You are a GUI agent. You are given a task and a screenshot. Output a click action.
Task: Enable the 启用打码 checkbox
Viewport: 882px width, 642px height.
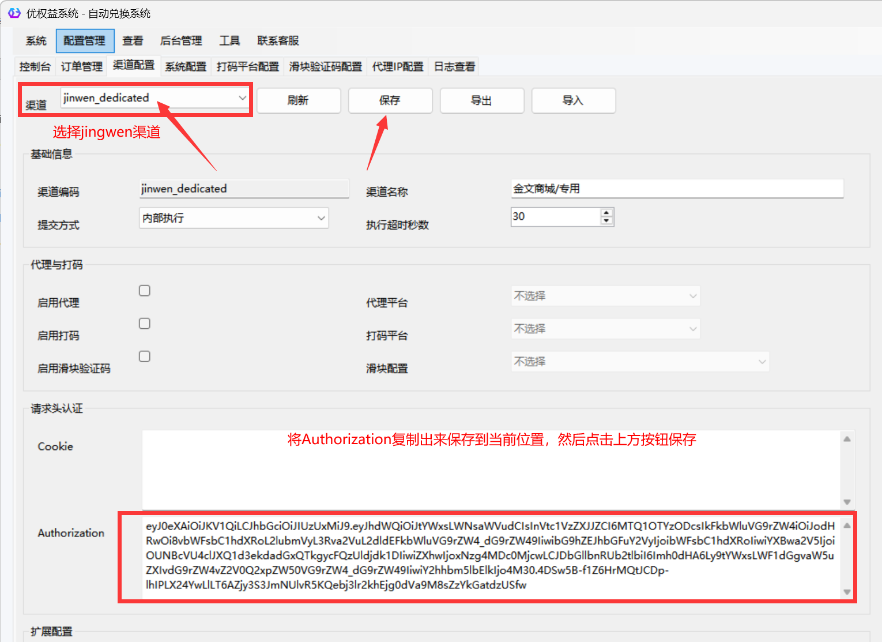coord(145,324)
